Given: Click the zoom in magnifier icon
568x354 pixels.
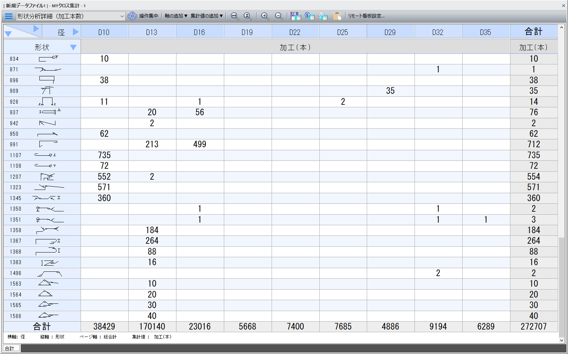Looking at the screenshot, I should click(x=265, y=16).
